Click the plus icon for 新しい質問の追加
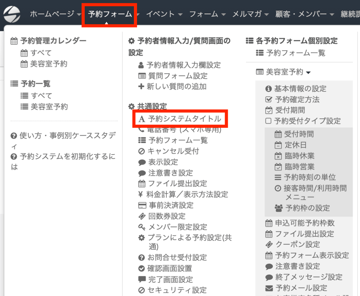 pyautogui.click(x=141, y=86)
